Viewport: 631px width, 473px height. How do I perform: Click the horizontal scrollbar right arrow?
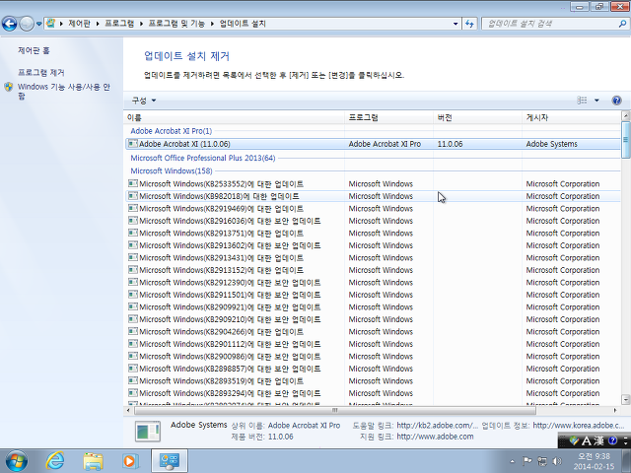pos(615,410)
